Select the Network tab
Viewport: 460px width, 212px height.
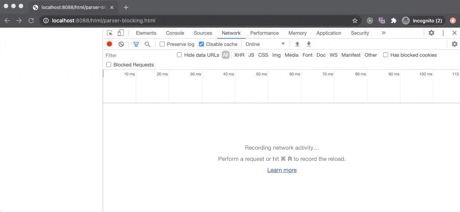tap(231, 33)
